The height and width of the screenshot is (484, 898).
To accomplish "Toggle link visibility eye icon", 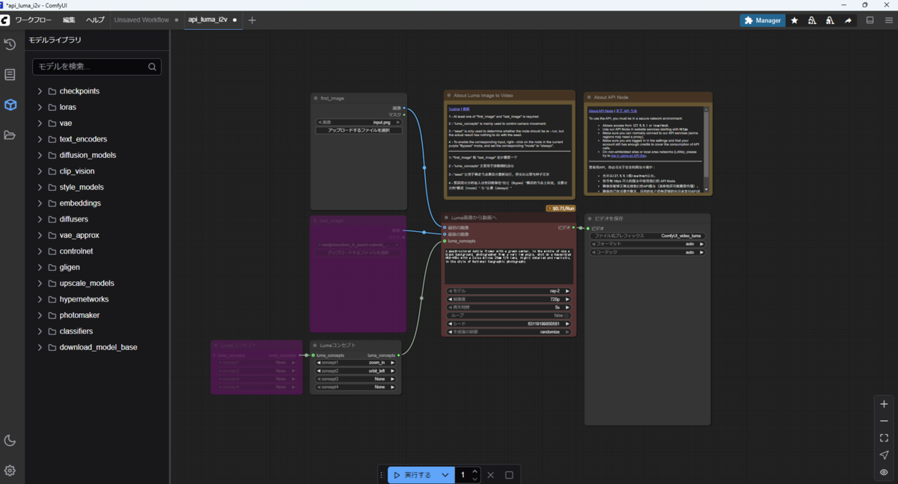I will click(x=884, y=472).
